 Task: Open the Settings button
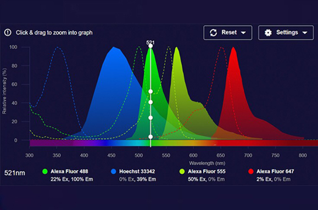286,32
